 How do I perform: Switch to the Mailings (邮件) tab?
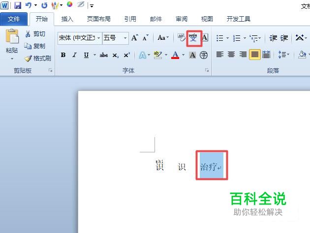156,19
